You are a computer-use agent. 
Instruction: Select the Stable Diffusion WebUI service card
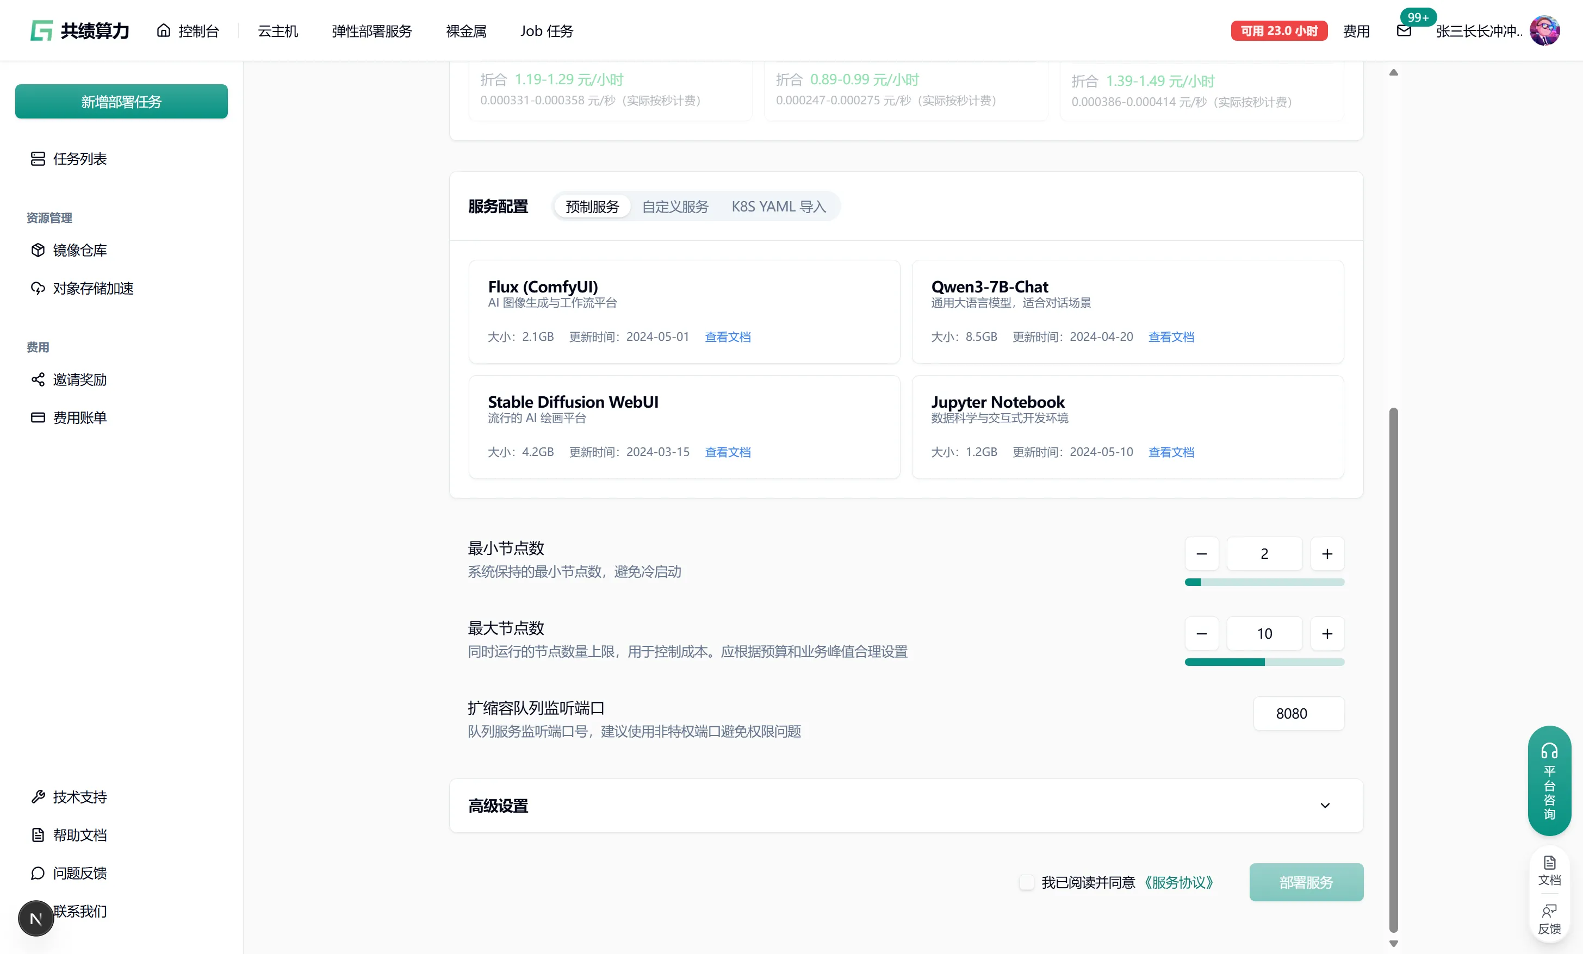tap(684, 427)
